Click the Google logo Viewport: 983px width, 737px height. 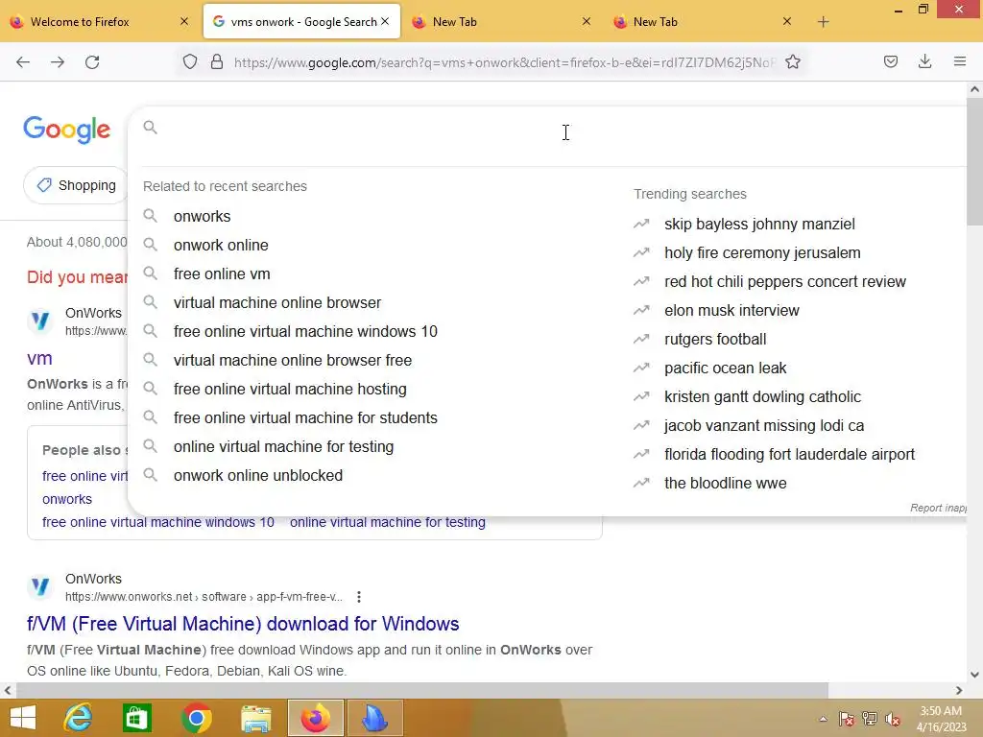tap(67, 130)
